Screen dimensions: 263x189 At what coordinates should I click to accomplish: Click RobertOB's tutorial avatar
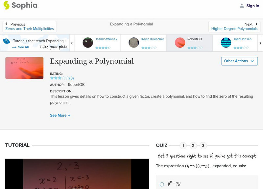180,42
